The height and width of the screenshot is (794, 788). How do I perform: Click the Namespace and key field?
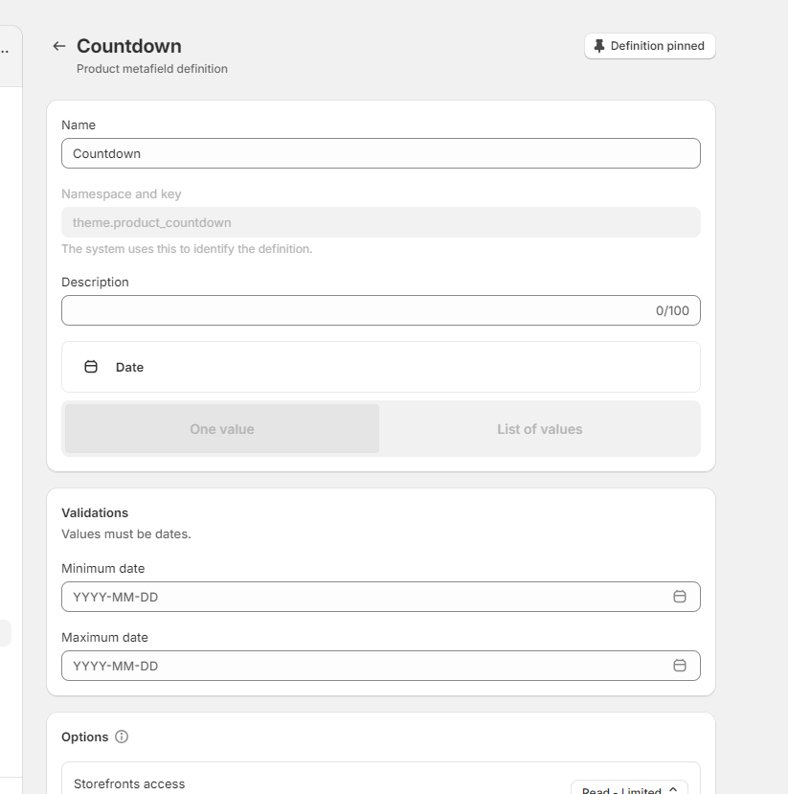click(380, 222)
